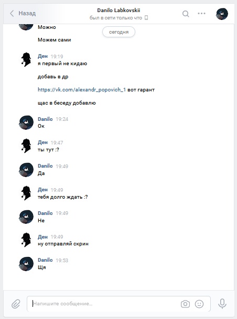Image resolution: width=237 pixels, height=319 pixels.
Task: Open the emoji smiley picker
Action: pos(199,304)
